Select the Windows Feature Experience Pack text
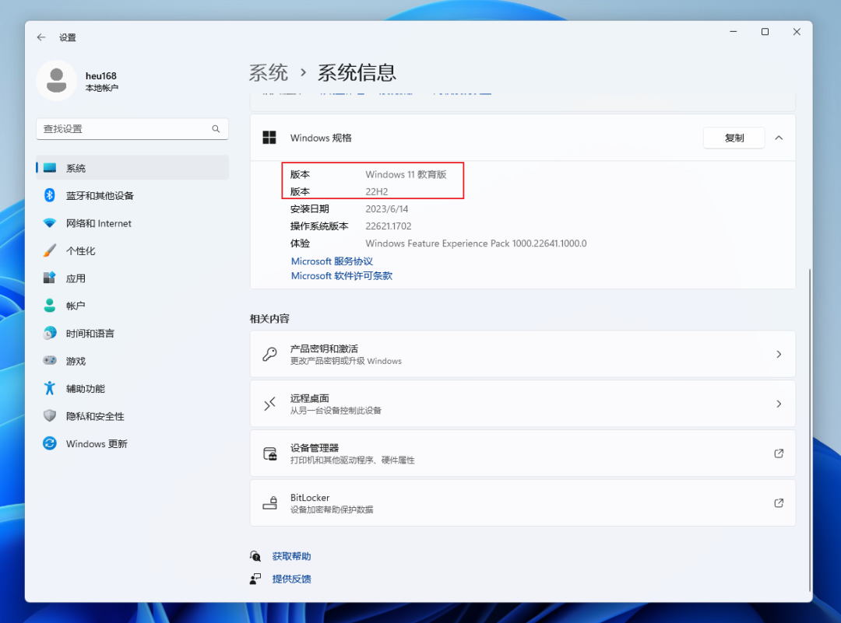841x623 pixels. [476, 243]
